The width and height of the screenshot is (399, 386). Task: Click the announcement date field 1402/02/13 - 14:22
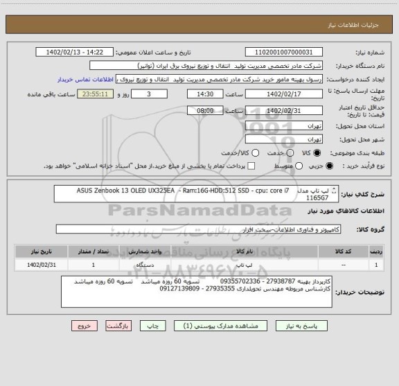pos(75,52)
